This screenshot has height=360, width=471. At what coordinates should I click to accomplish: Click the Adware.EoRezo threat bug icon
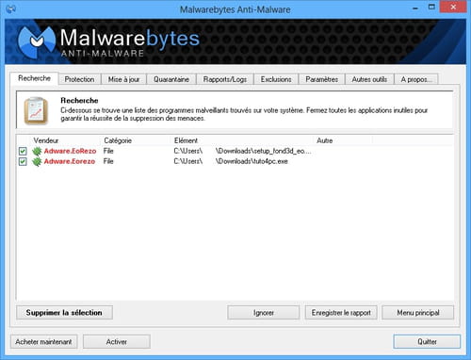tap(37, 151)
